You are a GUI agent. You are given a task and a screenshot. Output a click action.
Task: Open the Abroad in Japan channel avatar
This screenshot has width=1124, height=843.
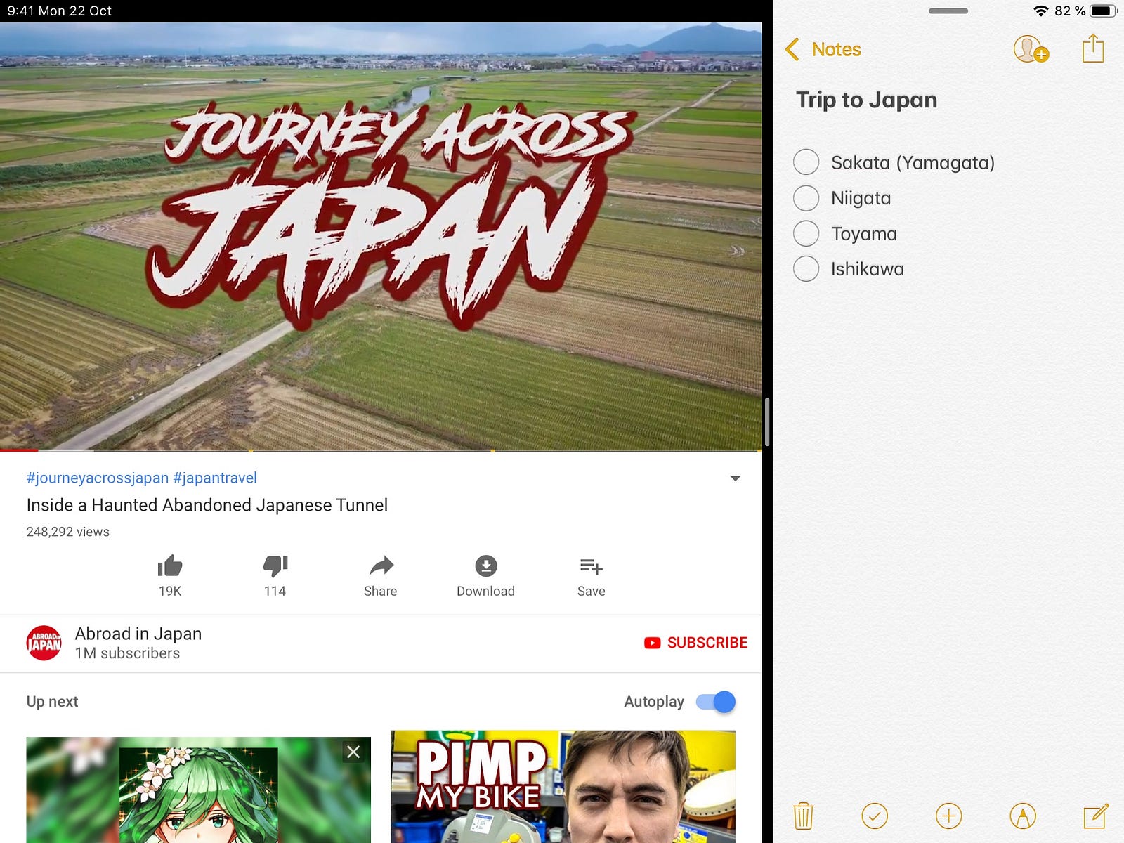(x=44, y=643)
